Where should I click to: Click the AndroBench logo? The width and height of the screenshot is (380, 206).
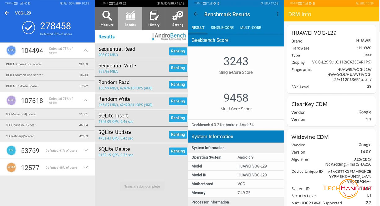pyautogui.click(x=169, y=37)
